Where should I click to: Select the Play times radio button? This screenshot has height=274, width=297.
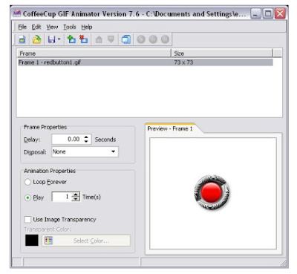tap(27, 198)
